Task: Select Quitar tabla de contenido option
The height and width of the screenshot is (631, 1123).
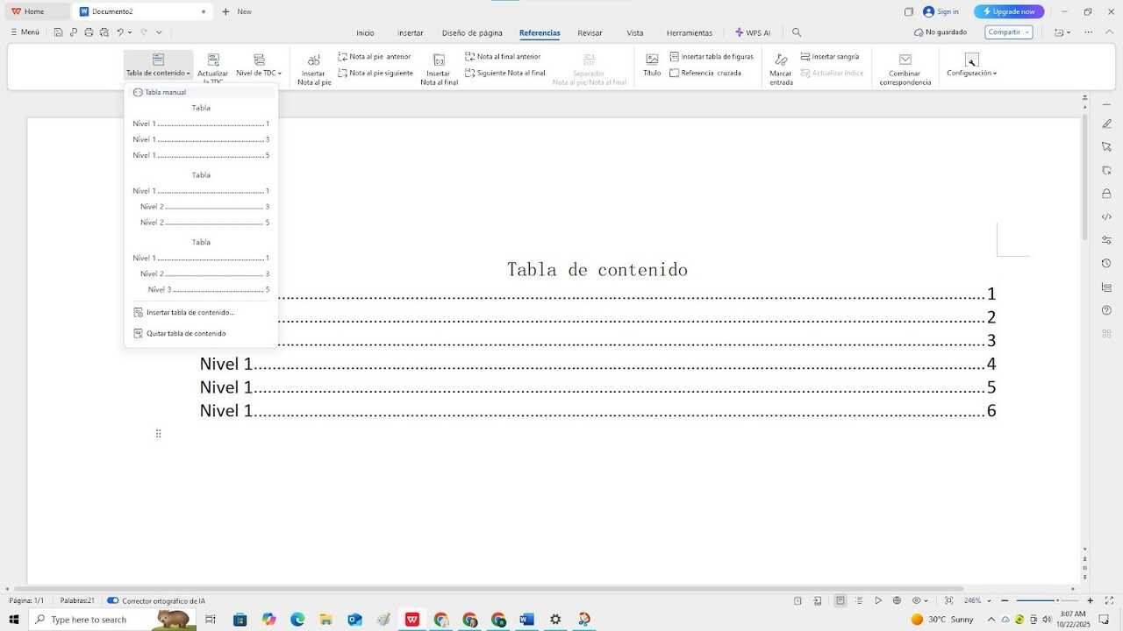Action: click(x=186, y=333)
